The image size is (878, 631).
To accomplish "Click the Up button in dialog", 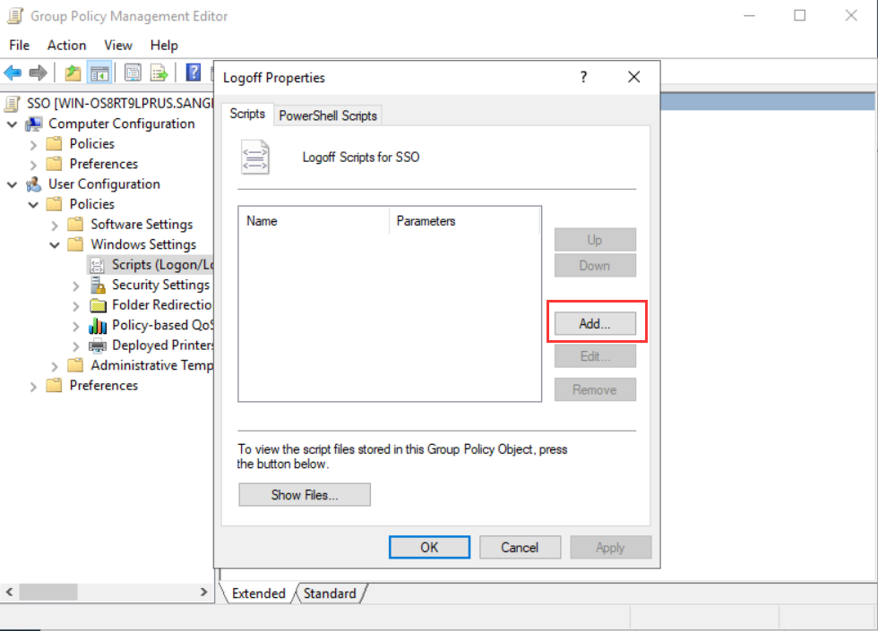I will (595, 240).
